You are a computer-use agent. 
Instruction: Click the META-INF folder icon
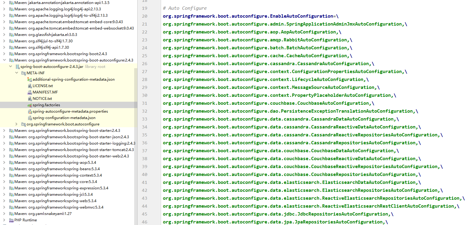[23, 73]
